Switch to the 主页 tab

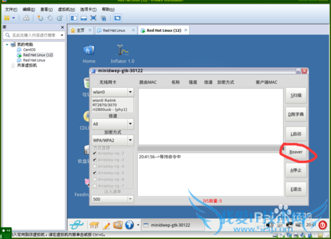[81, 30]
